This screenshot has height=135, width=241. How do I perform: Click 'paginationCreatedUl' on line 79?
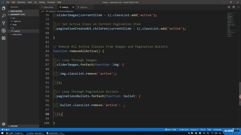click(74, 28)
